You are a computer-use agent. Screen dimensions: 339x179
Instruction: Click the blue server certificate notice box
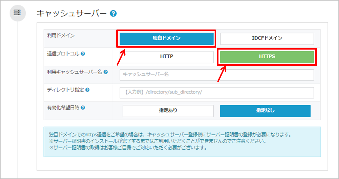(x=182, y=141)
